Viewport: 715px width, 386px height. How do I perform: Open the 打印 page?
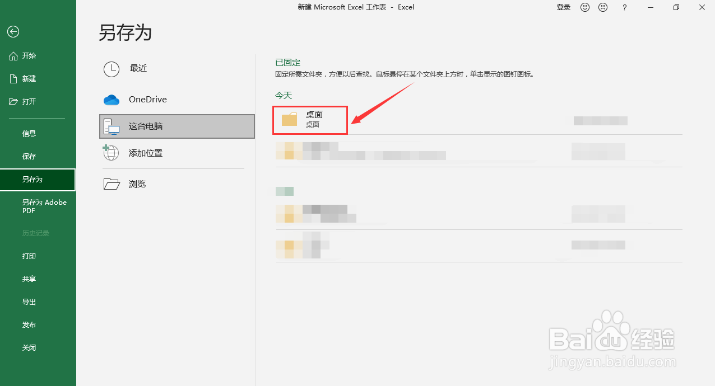29,256
